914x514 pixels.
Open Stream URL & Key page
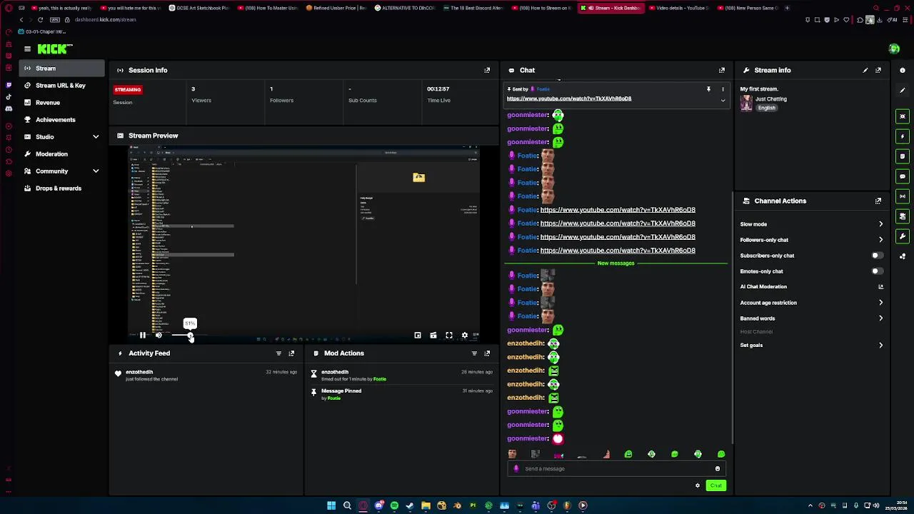[x=62, y=86]
